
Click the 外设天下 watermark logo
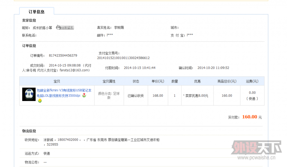coord(256,149)
